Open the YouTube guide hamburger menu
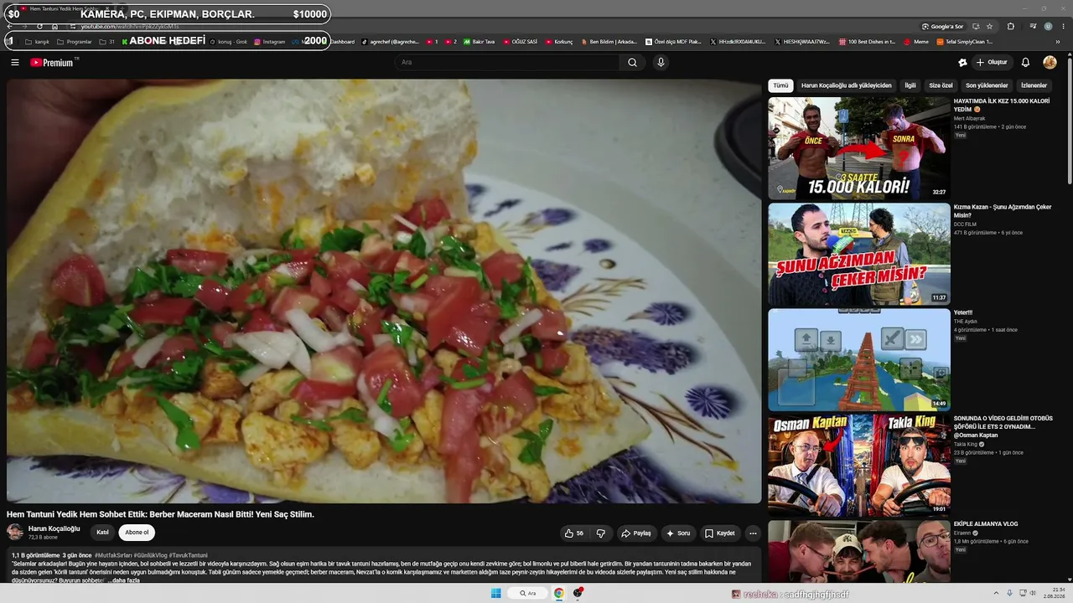The height and width of the screenshot is (603, 1073). click(15, 62)
